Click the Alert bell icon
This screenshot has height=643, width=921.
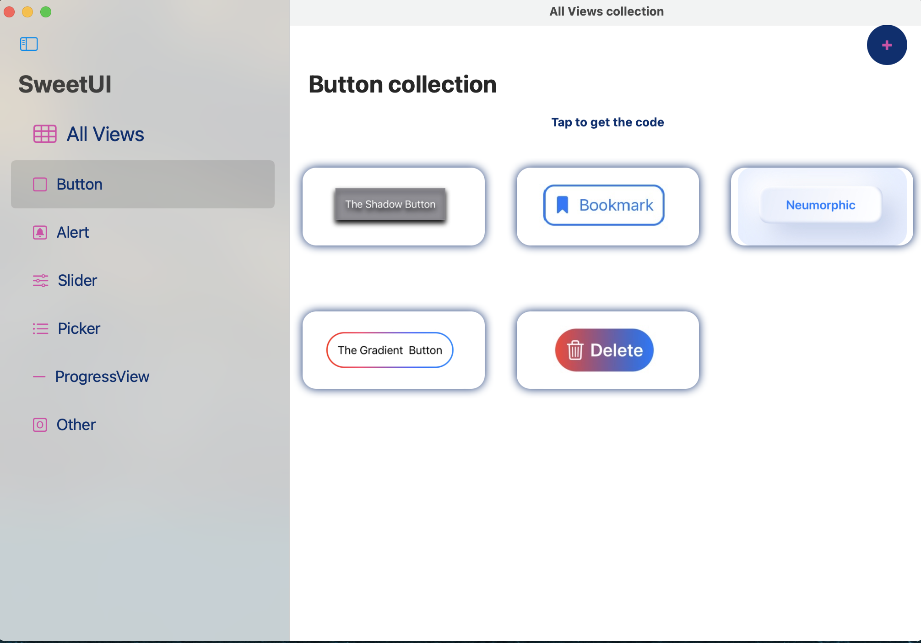40,233
